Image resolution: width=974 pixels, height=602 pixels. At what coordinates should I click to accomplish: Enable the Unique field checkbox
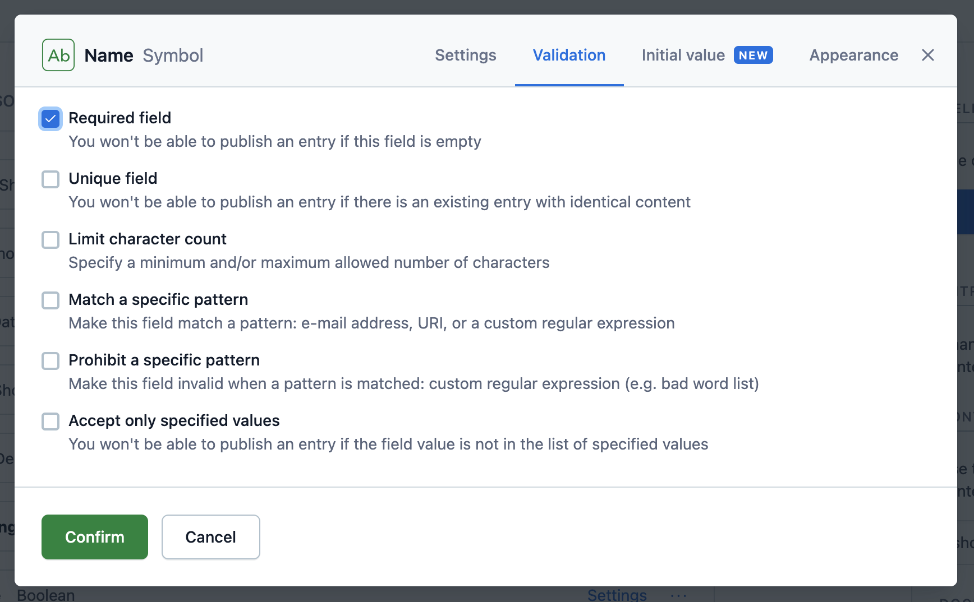[50, 179]
